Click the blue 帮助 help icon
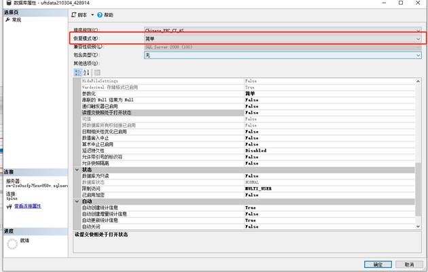Screen dimensions: 428x272 pyautogui.click(x=99, y=14)
